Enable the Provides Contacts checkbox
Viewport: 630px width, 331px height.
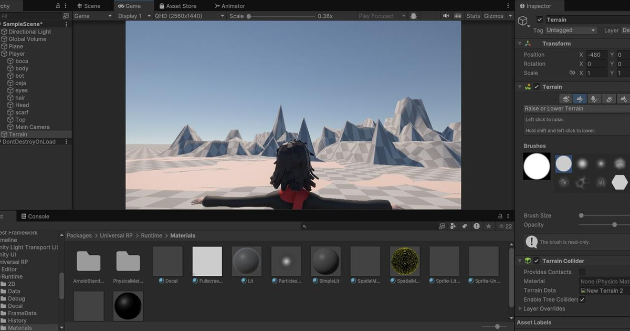tap(582, 272)
